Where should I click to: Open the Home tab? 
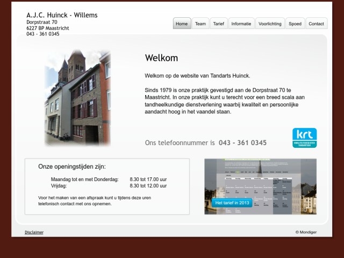(182, 24)
